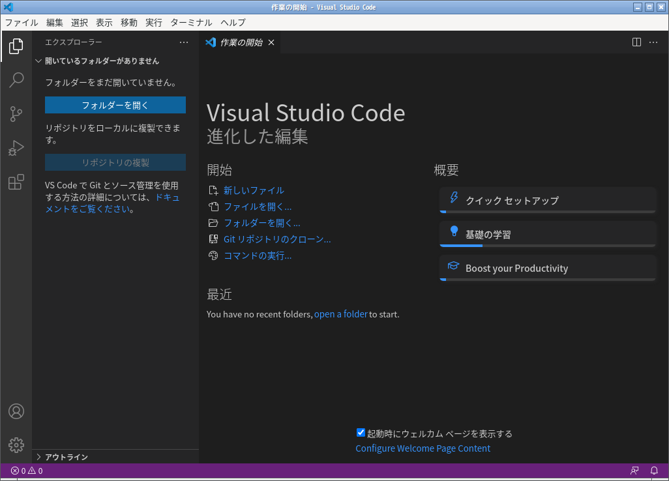Click the open file icon beside ファイルを開く

click(213, 207)
